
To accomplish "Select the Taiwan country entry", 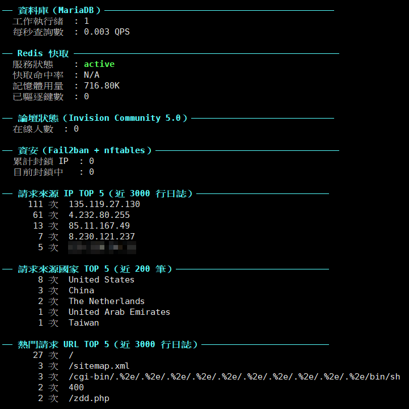I will pyautogui.click(x=84, y=323).
